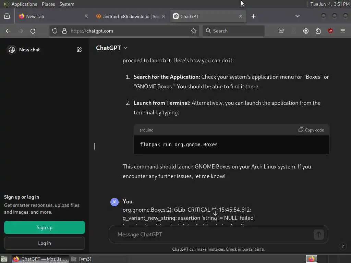351x263 pixels.
Task: Click the 'Sign up or log in' heading
Action: pos(22,197)
